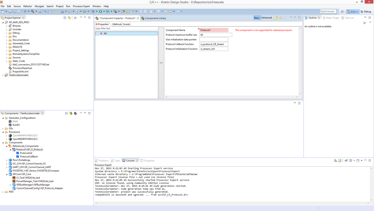Click Collapse All in Components view
The width and height of the screenshot is (374, 211).
[x=66, y=113]
